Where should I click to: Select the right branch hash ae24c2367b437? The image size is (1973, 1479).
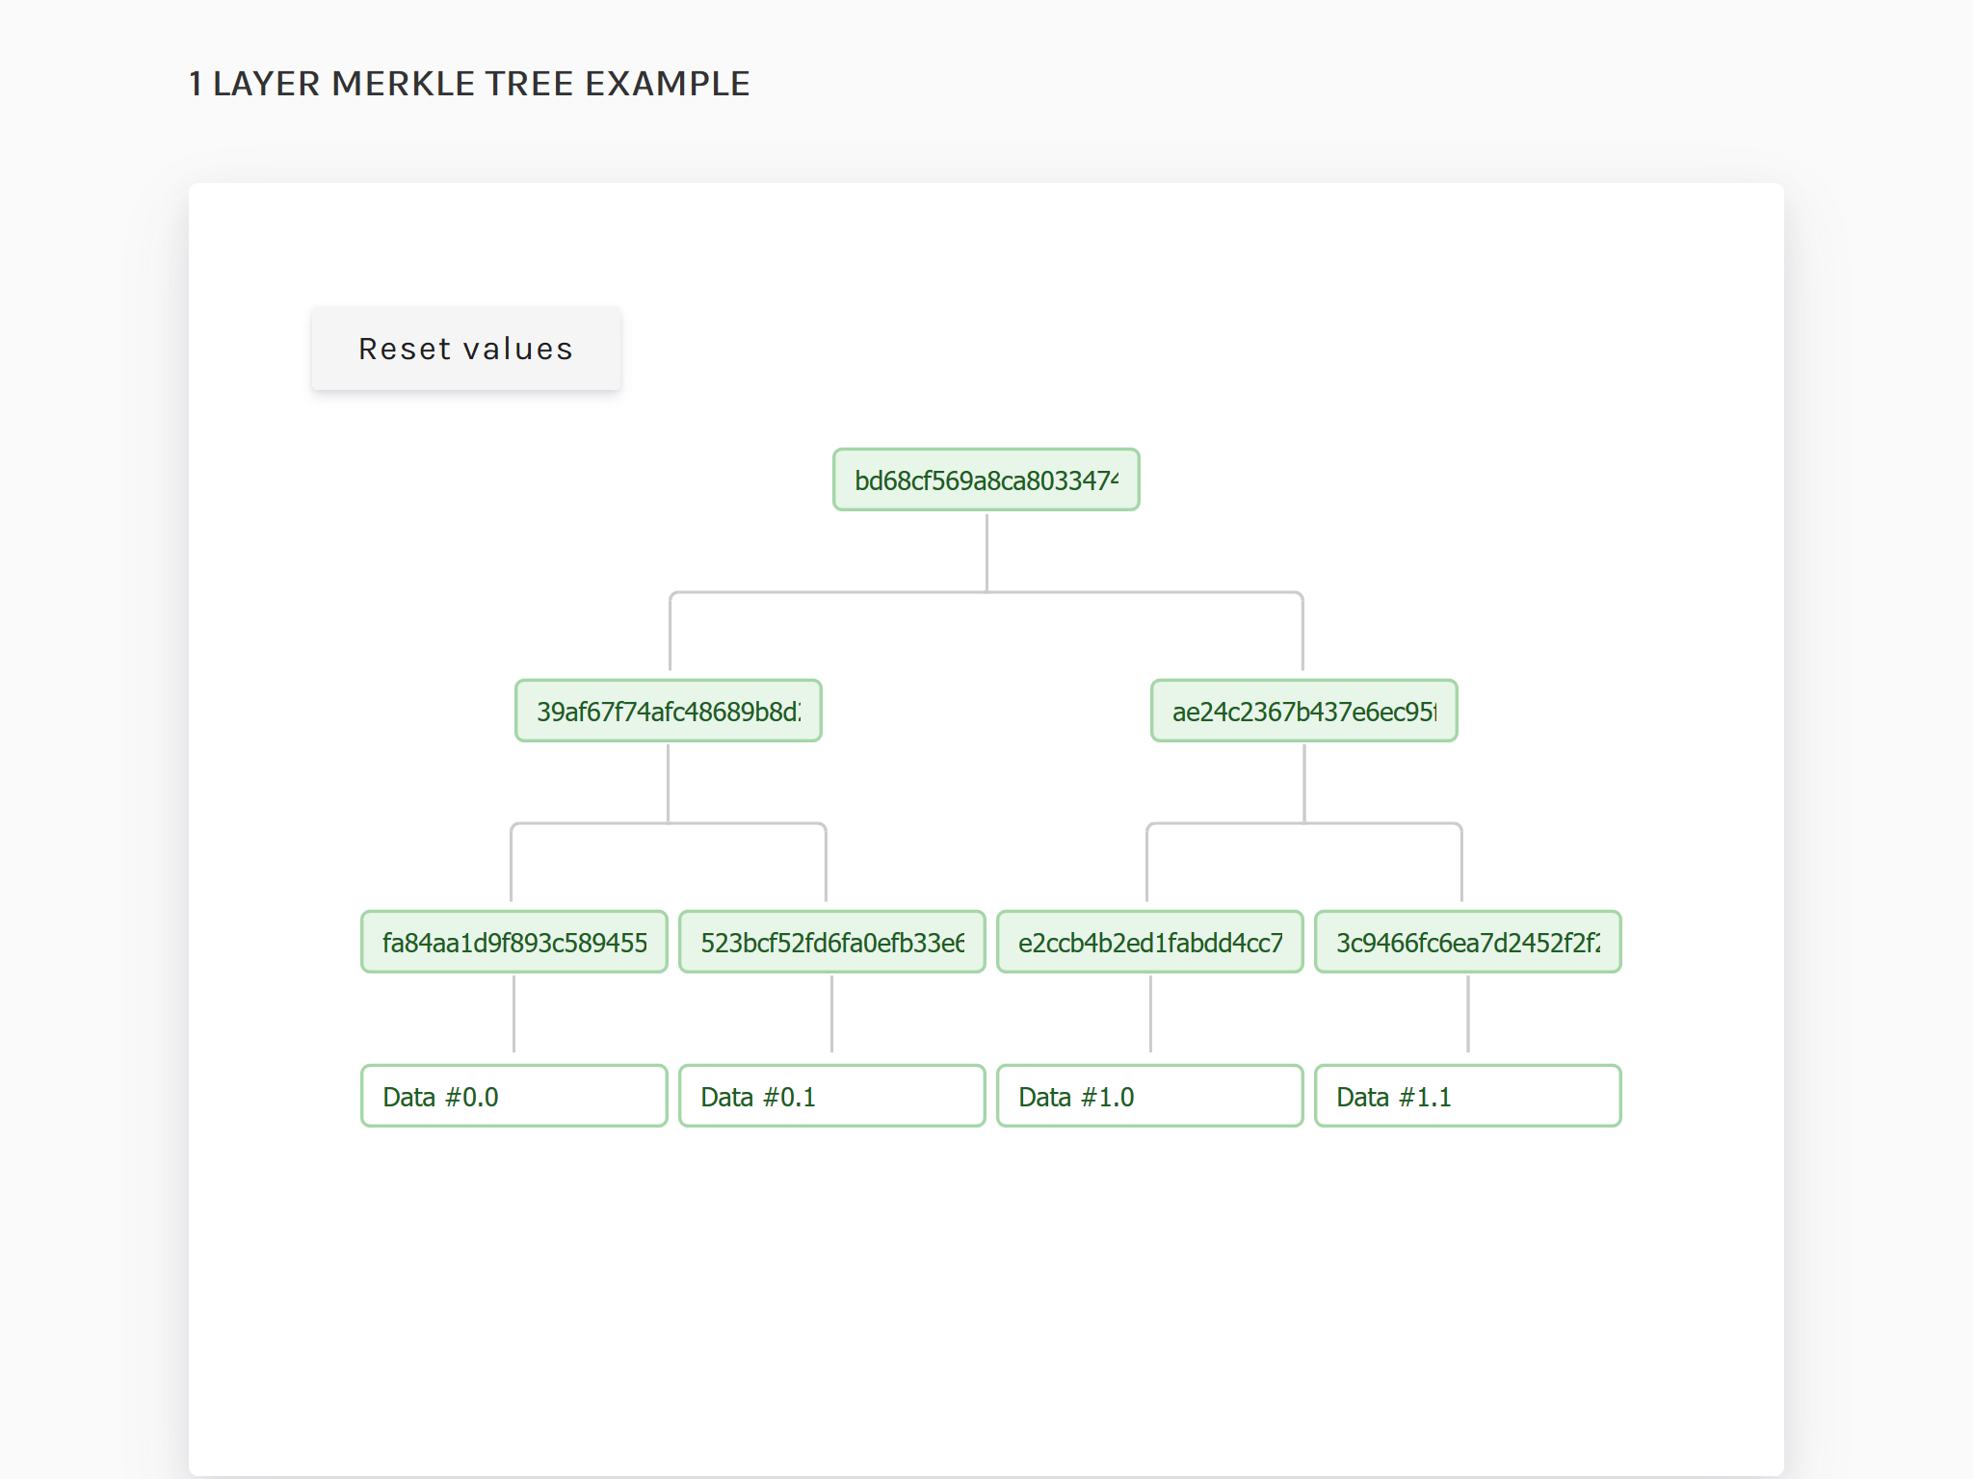tap(1303, 711)
